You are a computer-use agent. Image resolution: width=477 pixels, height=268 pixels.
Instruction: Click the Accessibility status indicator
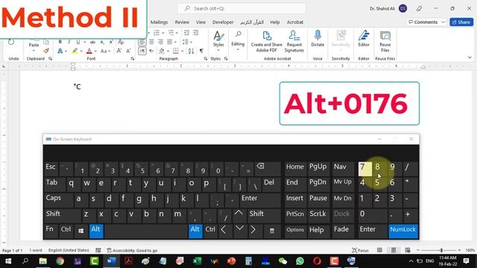point(132,250)
